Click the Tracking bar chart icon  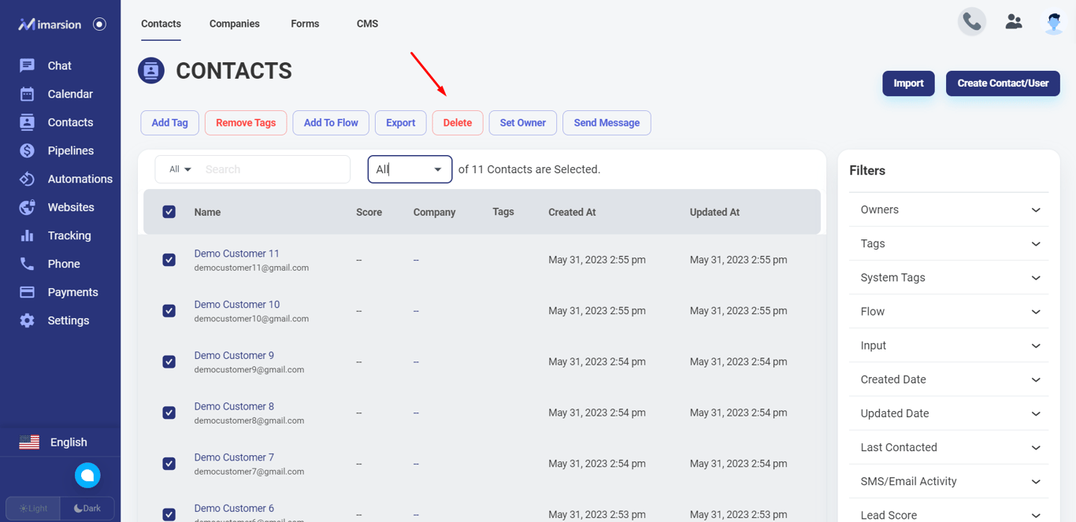pos(27,235)
